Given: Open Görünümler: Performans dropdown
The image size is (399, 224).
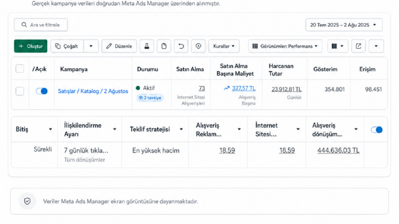Looking at the screenshot, I should coord(285,46).
